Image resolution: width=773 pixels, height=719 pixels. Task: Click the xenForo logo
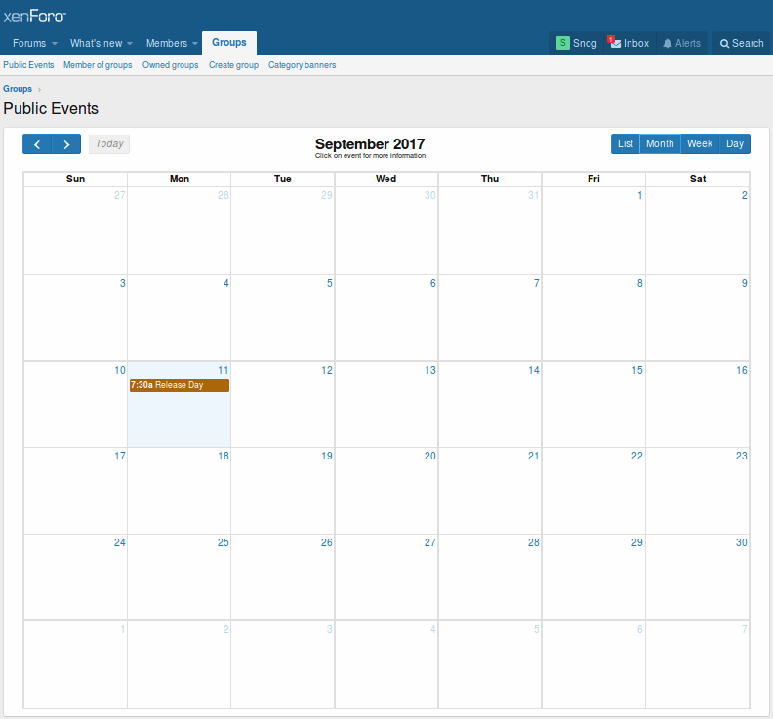click(35, 16)
